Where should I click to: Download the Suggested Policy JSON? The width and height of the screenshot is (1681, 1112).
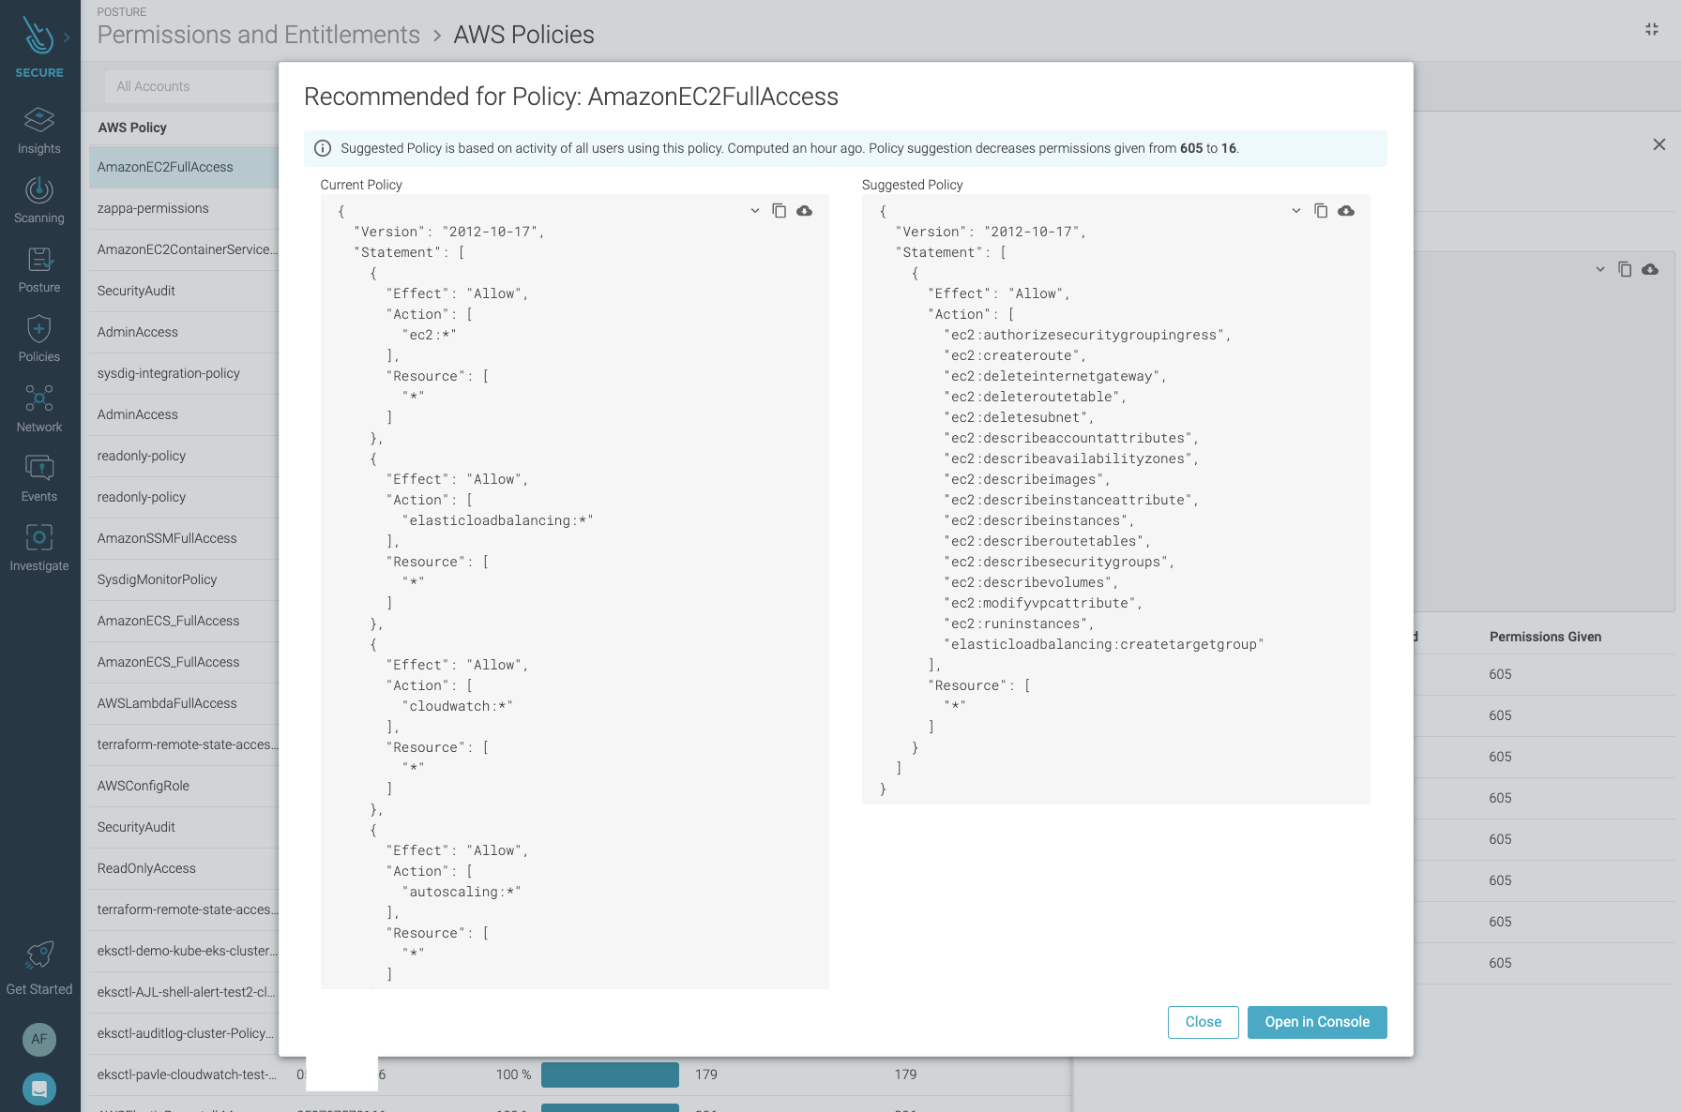point(1346,211)
